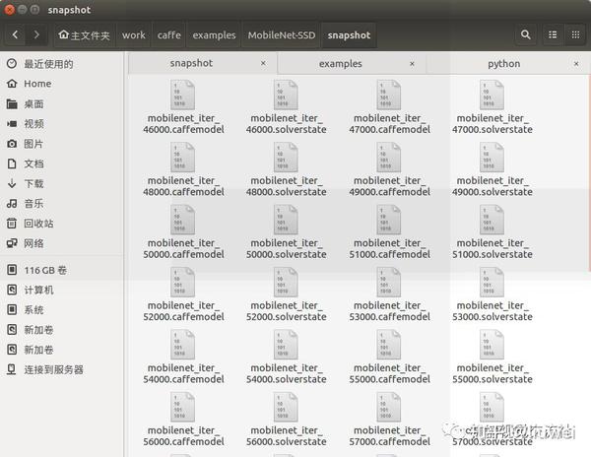Switch to the examples tab

point(341,64)
